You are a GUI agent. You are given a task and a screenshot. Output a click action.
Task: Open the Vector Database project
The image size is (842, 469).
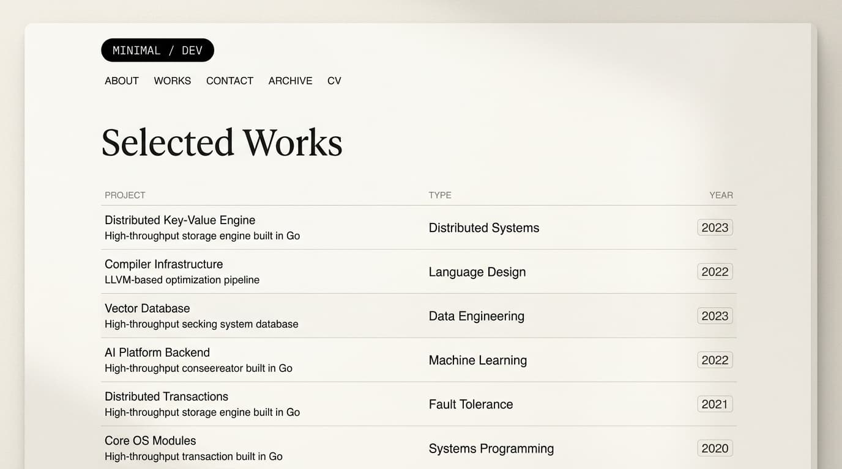[147, 308]
